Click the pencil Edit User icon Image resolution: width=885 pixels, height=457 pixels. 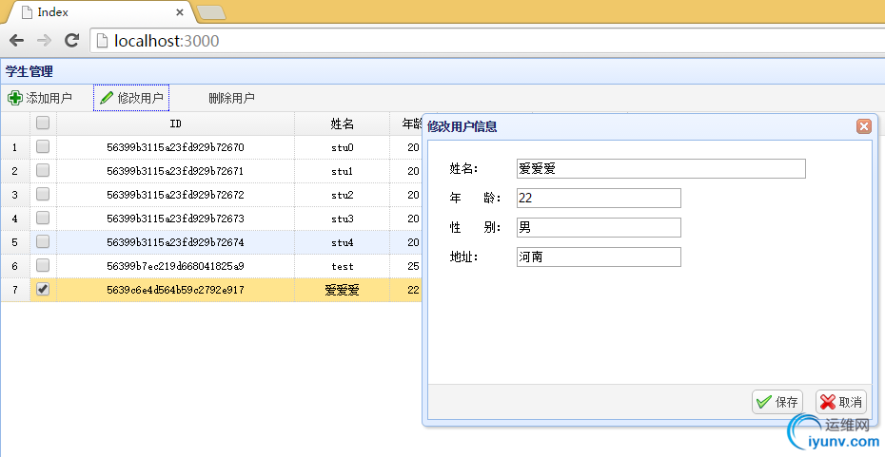pos(107,98)
